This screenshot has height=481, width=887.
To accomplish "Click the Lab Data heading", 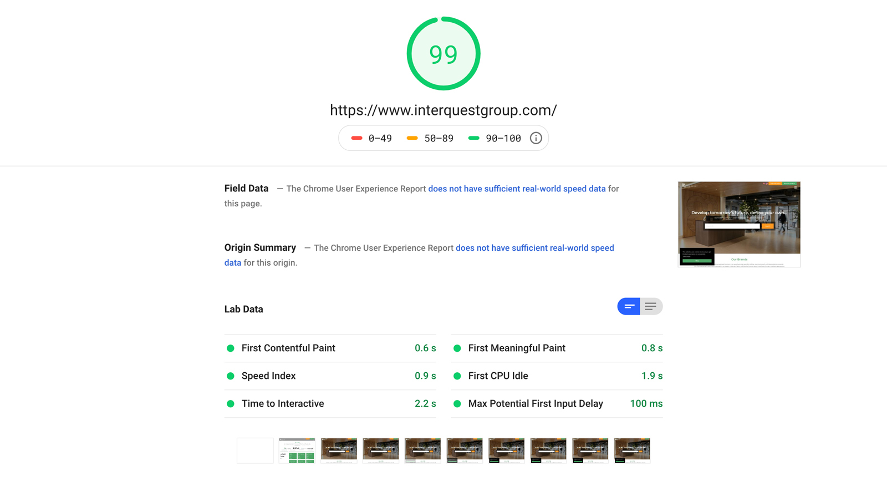I will coord(244,310).
